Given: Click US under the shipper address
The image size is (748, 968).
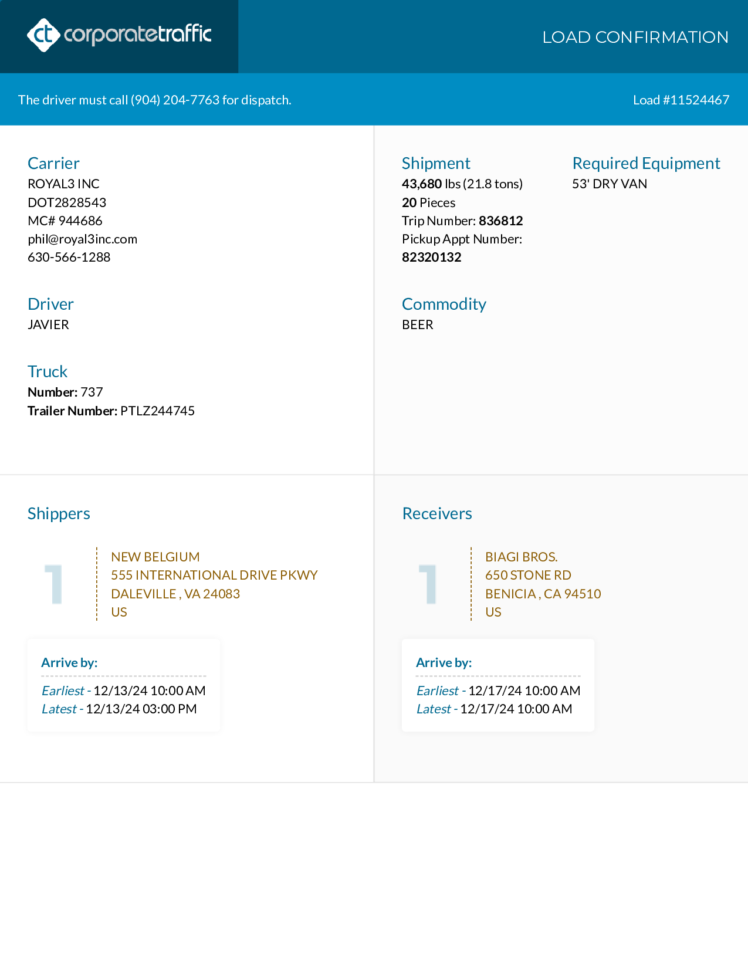Looking at the screenshot, I should tap(119, 612).
